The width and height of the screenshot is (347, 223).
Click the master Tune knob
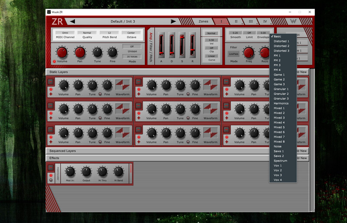click(97, 52)
